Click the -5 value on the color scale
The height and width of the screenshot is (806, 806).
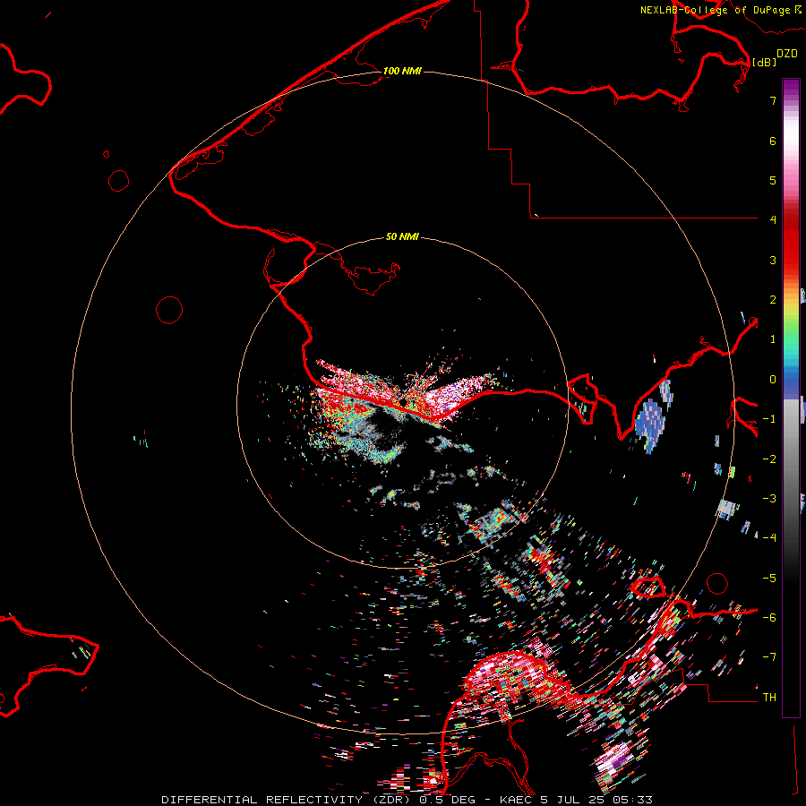[x=769, y=579]
